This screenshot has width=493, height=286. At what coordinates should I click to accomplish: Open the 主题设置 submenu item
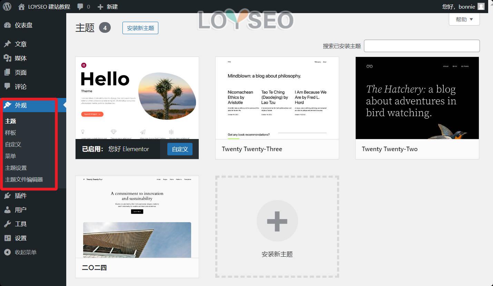point(16,168)
